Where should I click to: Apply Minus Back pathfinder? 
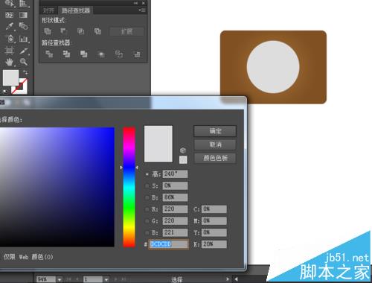click(137, 54)
